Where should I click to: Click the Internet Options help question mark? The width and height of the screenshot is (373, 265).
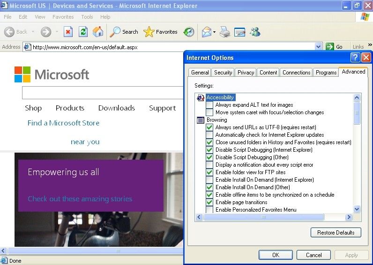click(x=355, y=58)
